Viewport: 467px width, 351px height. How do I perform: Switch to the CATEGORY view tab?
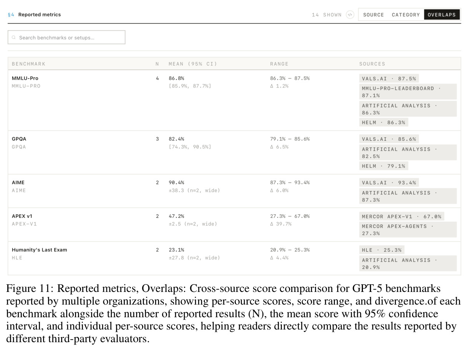(406, 15)
